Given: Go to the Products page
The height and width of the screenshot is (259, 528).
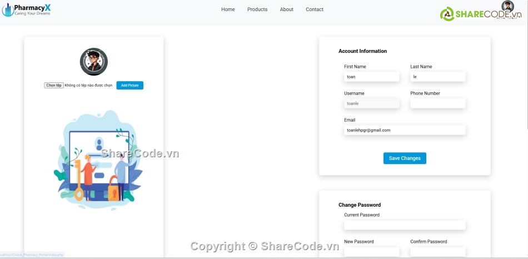Looking at the screenshot, I should click(x=257, y=9).
